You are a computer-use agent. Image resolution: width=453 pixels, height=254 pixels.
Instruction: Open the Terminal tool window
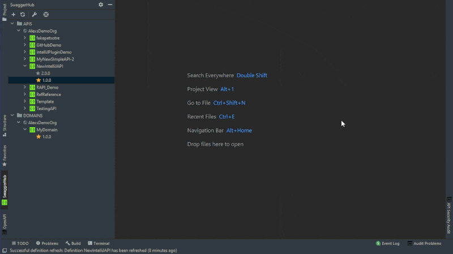[x=99, y=243]
